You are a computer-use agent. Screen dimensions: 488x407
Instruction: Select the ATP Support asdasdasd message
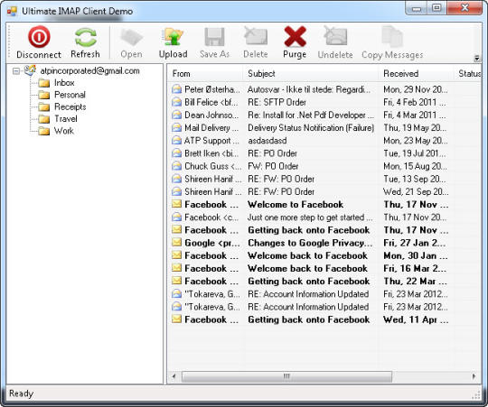point(310,141)
